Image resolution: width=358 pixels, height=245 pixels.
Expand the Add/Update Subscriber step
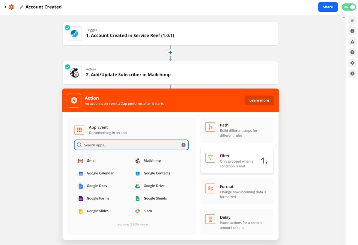click(170, 73)
